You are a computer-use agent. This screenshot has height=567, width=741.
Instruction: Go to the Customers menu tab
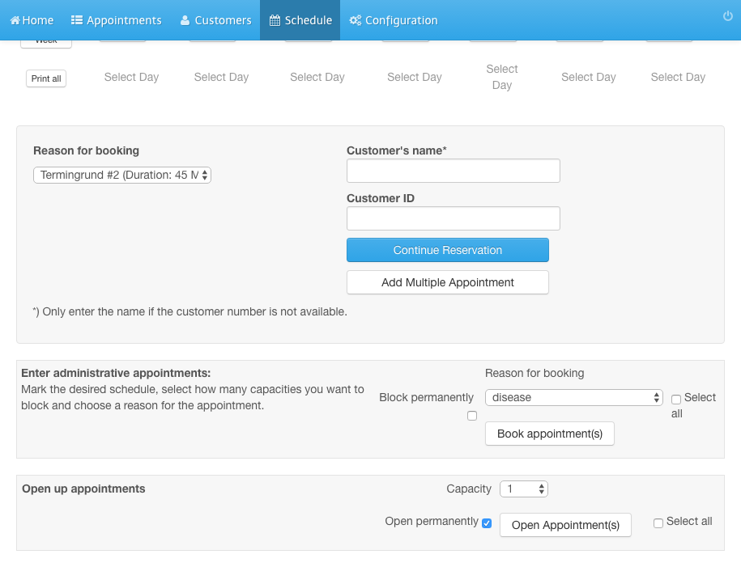coord(215,20)
